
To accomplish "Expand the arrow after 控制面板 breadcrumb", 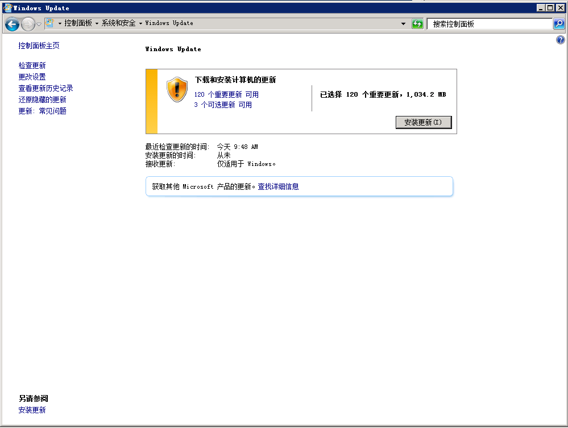I will coord(97,23).
